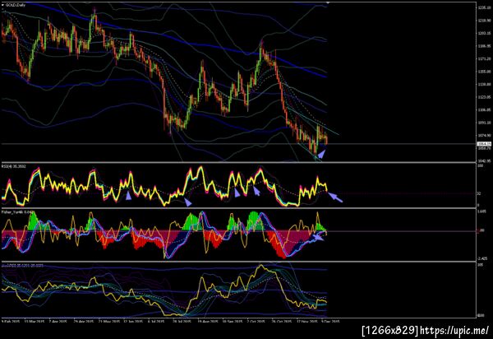
Task: Click the price level 1171.20 on axis
Action: coord(485,59)
